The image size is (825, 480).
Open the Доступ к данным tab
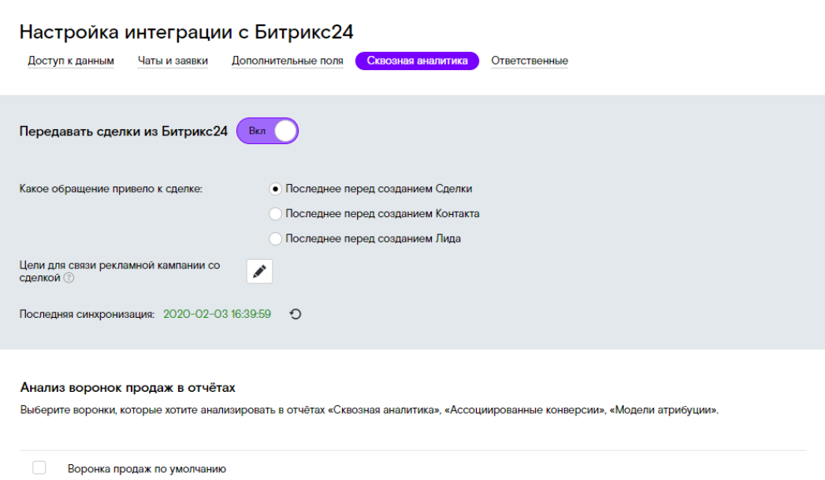pos(71,61)
